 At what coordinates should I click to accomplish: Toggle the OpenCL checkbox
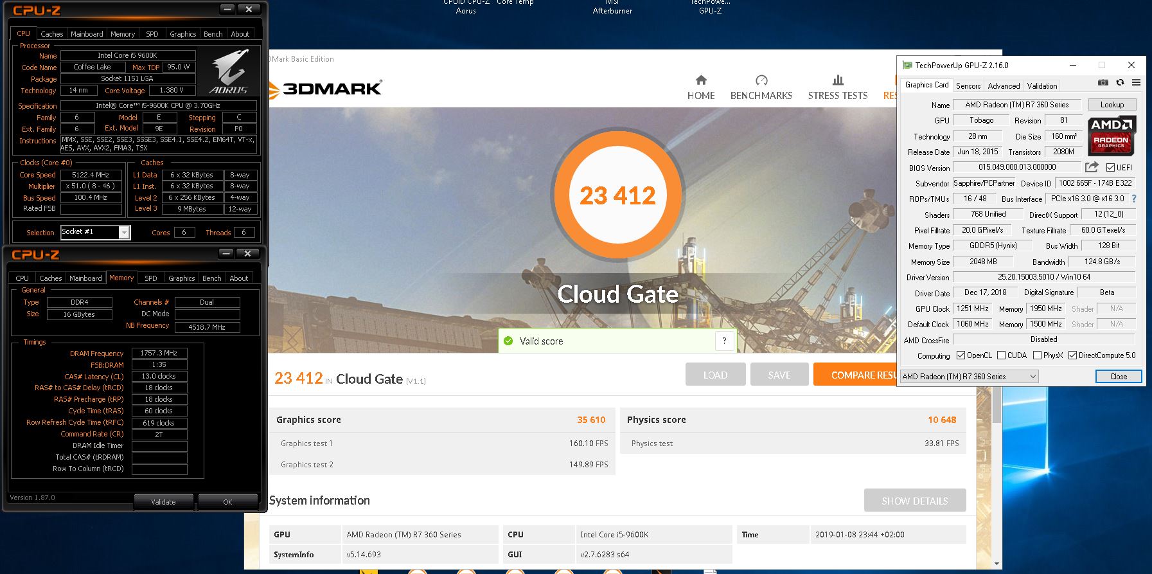point(961,355)
